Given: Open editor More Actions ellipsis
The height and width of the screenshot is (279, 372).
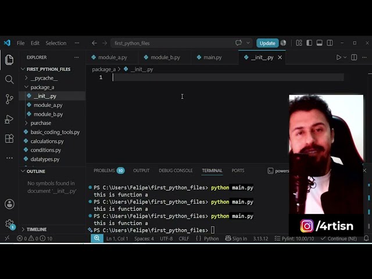Looking at the screenshot, I should [x=364, y=58].
